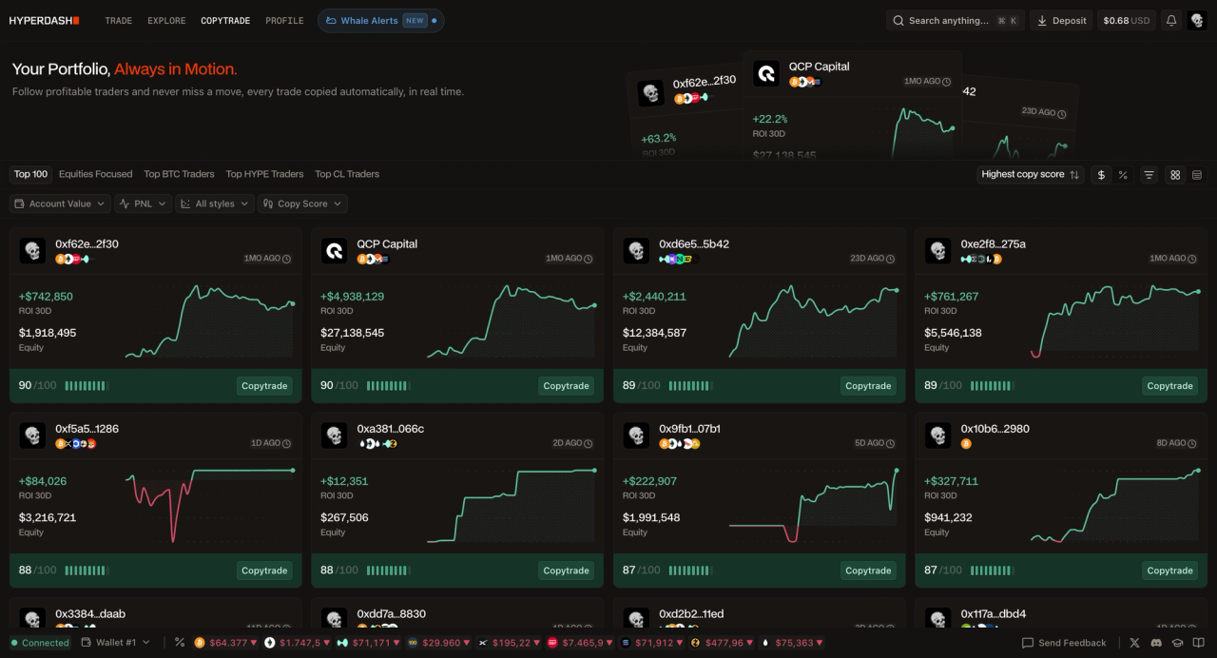This screenshot has width=1217, height=658.
Task: Copytrade QCP Capital
Action: [566, 386]
